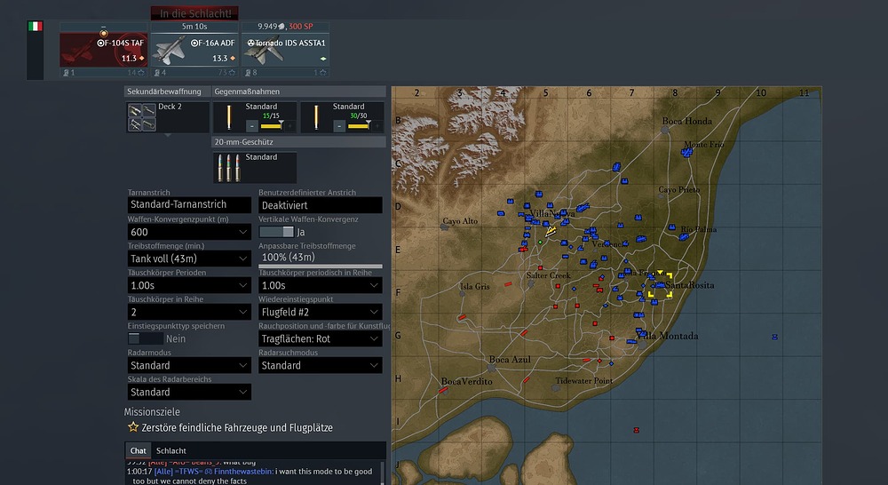Click the red airfield at Boca Verdito

tap(443, 390)
